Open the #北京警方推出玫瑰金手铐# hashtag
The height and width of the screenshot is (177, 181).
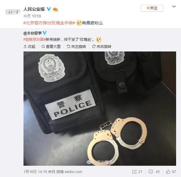pos(49,23)
